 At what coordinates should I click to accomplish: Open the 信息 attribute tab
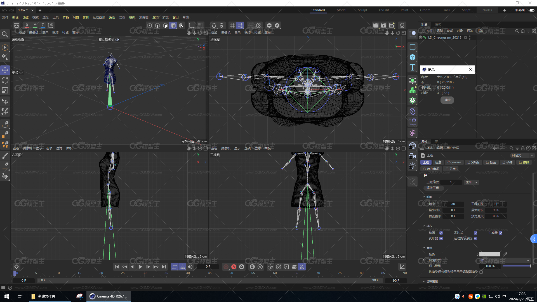438,162
